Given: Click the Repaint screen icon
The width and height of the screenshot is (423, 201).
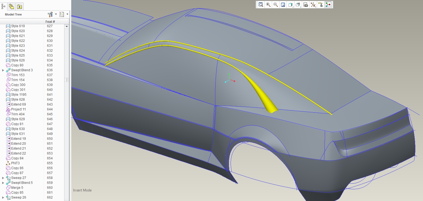Looking at the screenshot, I should (283, 5).
